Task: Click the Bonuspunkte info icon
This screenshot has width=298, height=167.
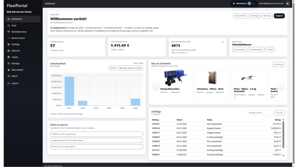Action: click(223, 42)
